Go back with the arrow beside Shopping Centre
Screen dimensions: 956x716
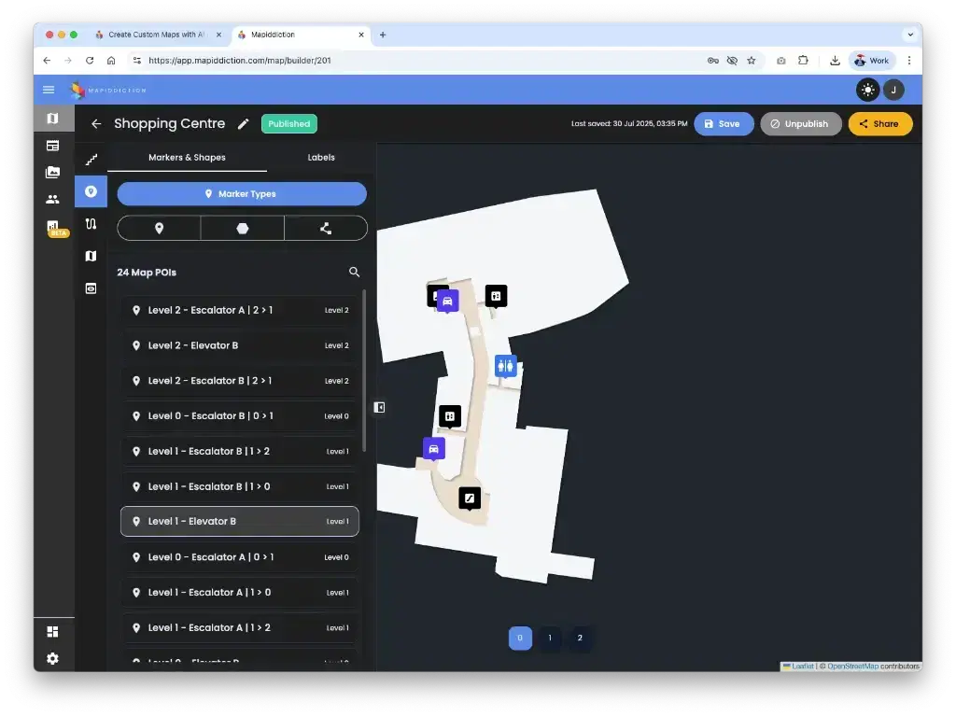pos(96,124)
